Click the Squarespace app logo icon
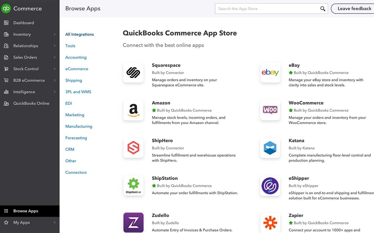 point(133,73)
